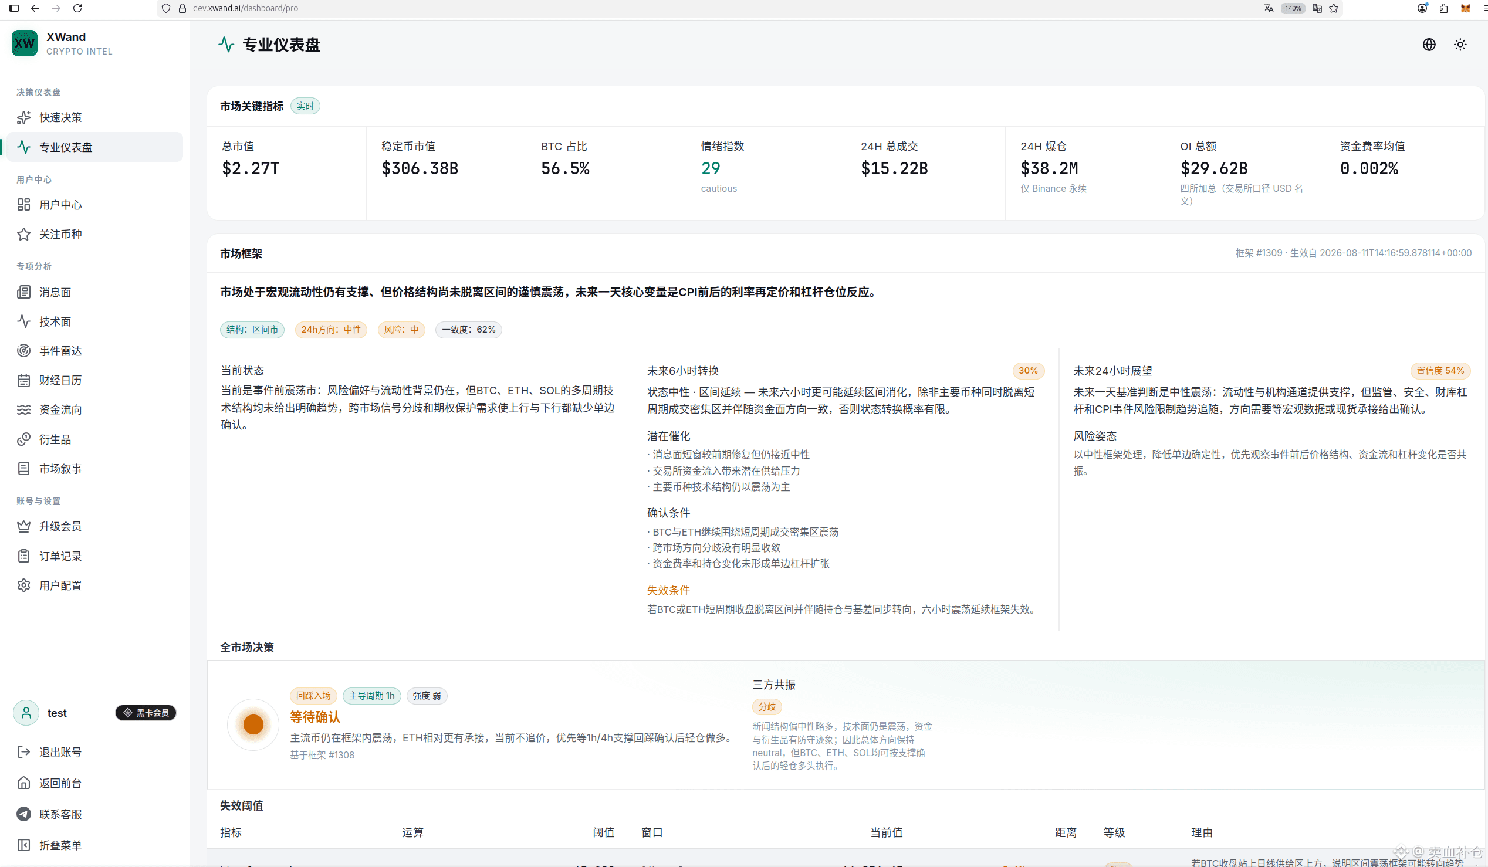The image size is (1488, 867).
Task: Click the 30% probability badge
Action: tap(1028, 371)
